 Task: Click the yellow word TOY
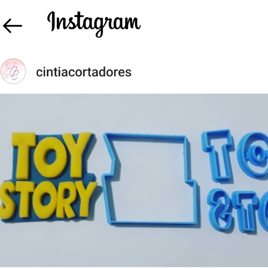coord(51,155)
